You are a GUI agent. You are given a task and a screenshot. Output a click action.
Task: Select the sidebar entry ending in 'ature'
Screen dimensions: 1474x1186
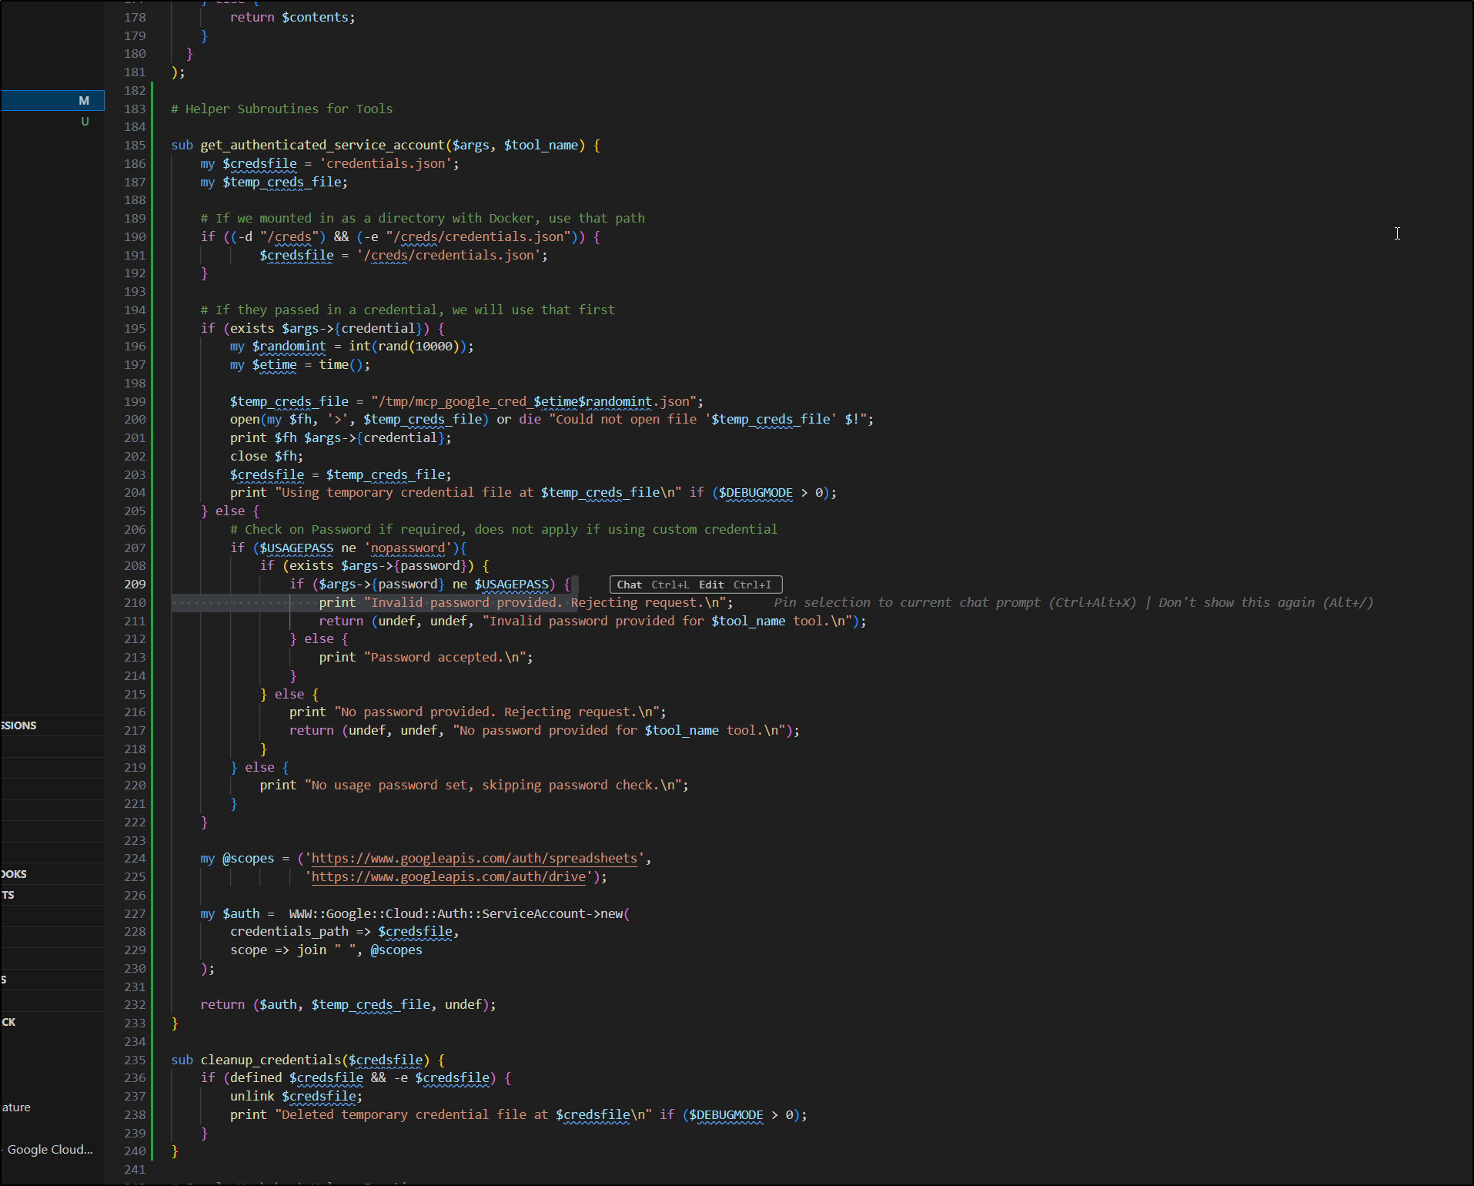16,1107
